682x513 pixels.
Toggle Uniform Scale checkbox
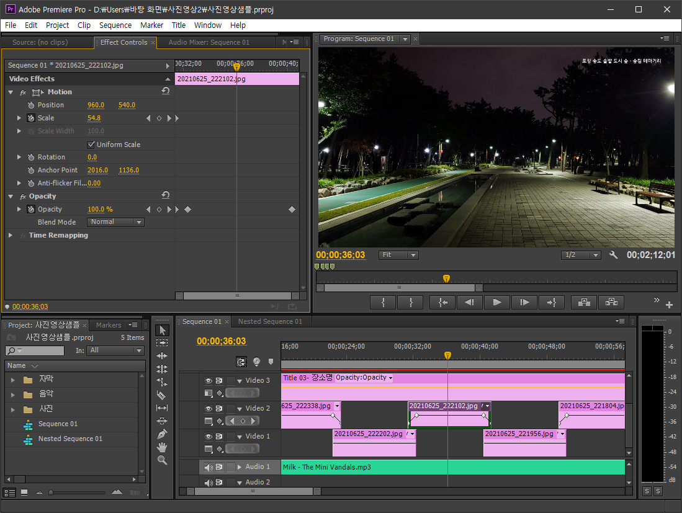coord(91,145)
